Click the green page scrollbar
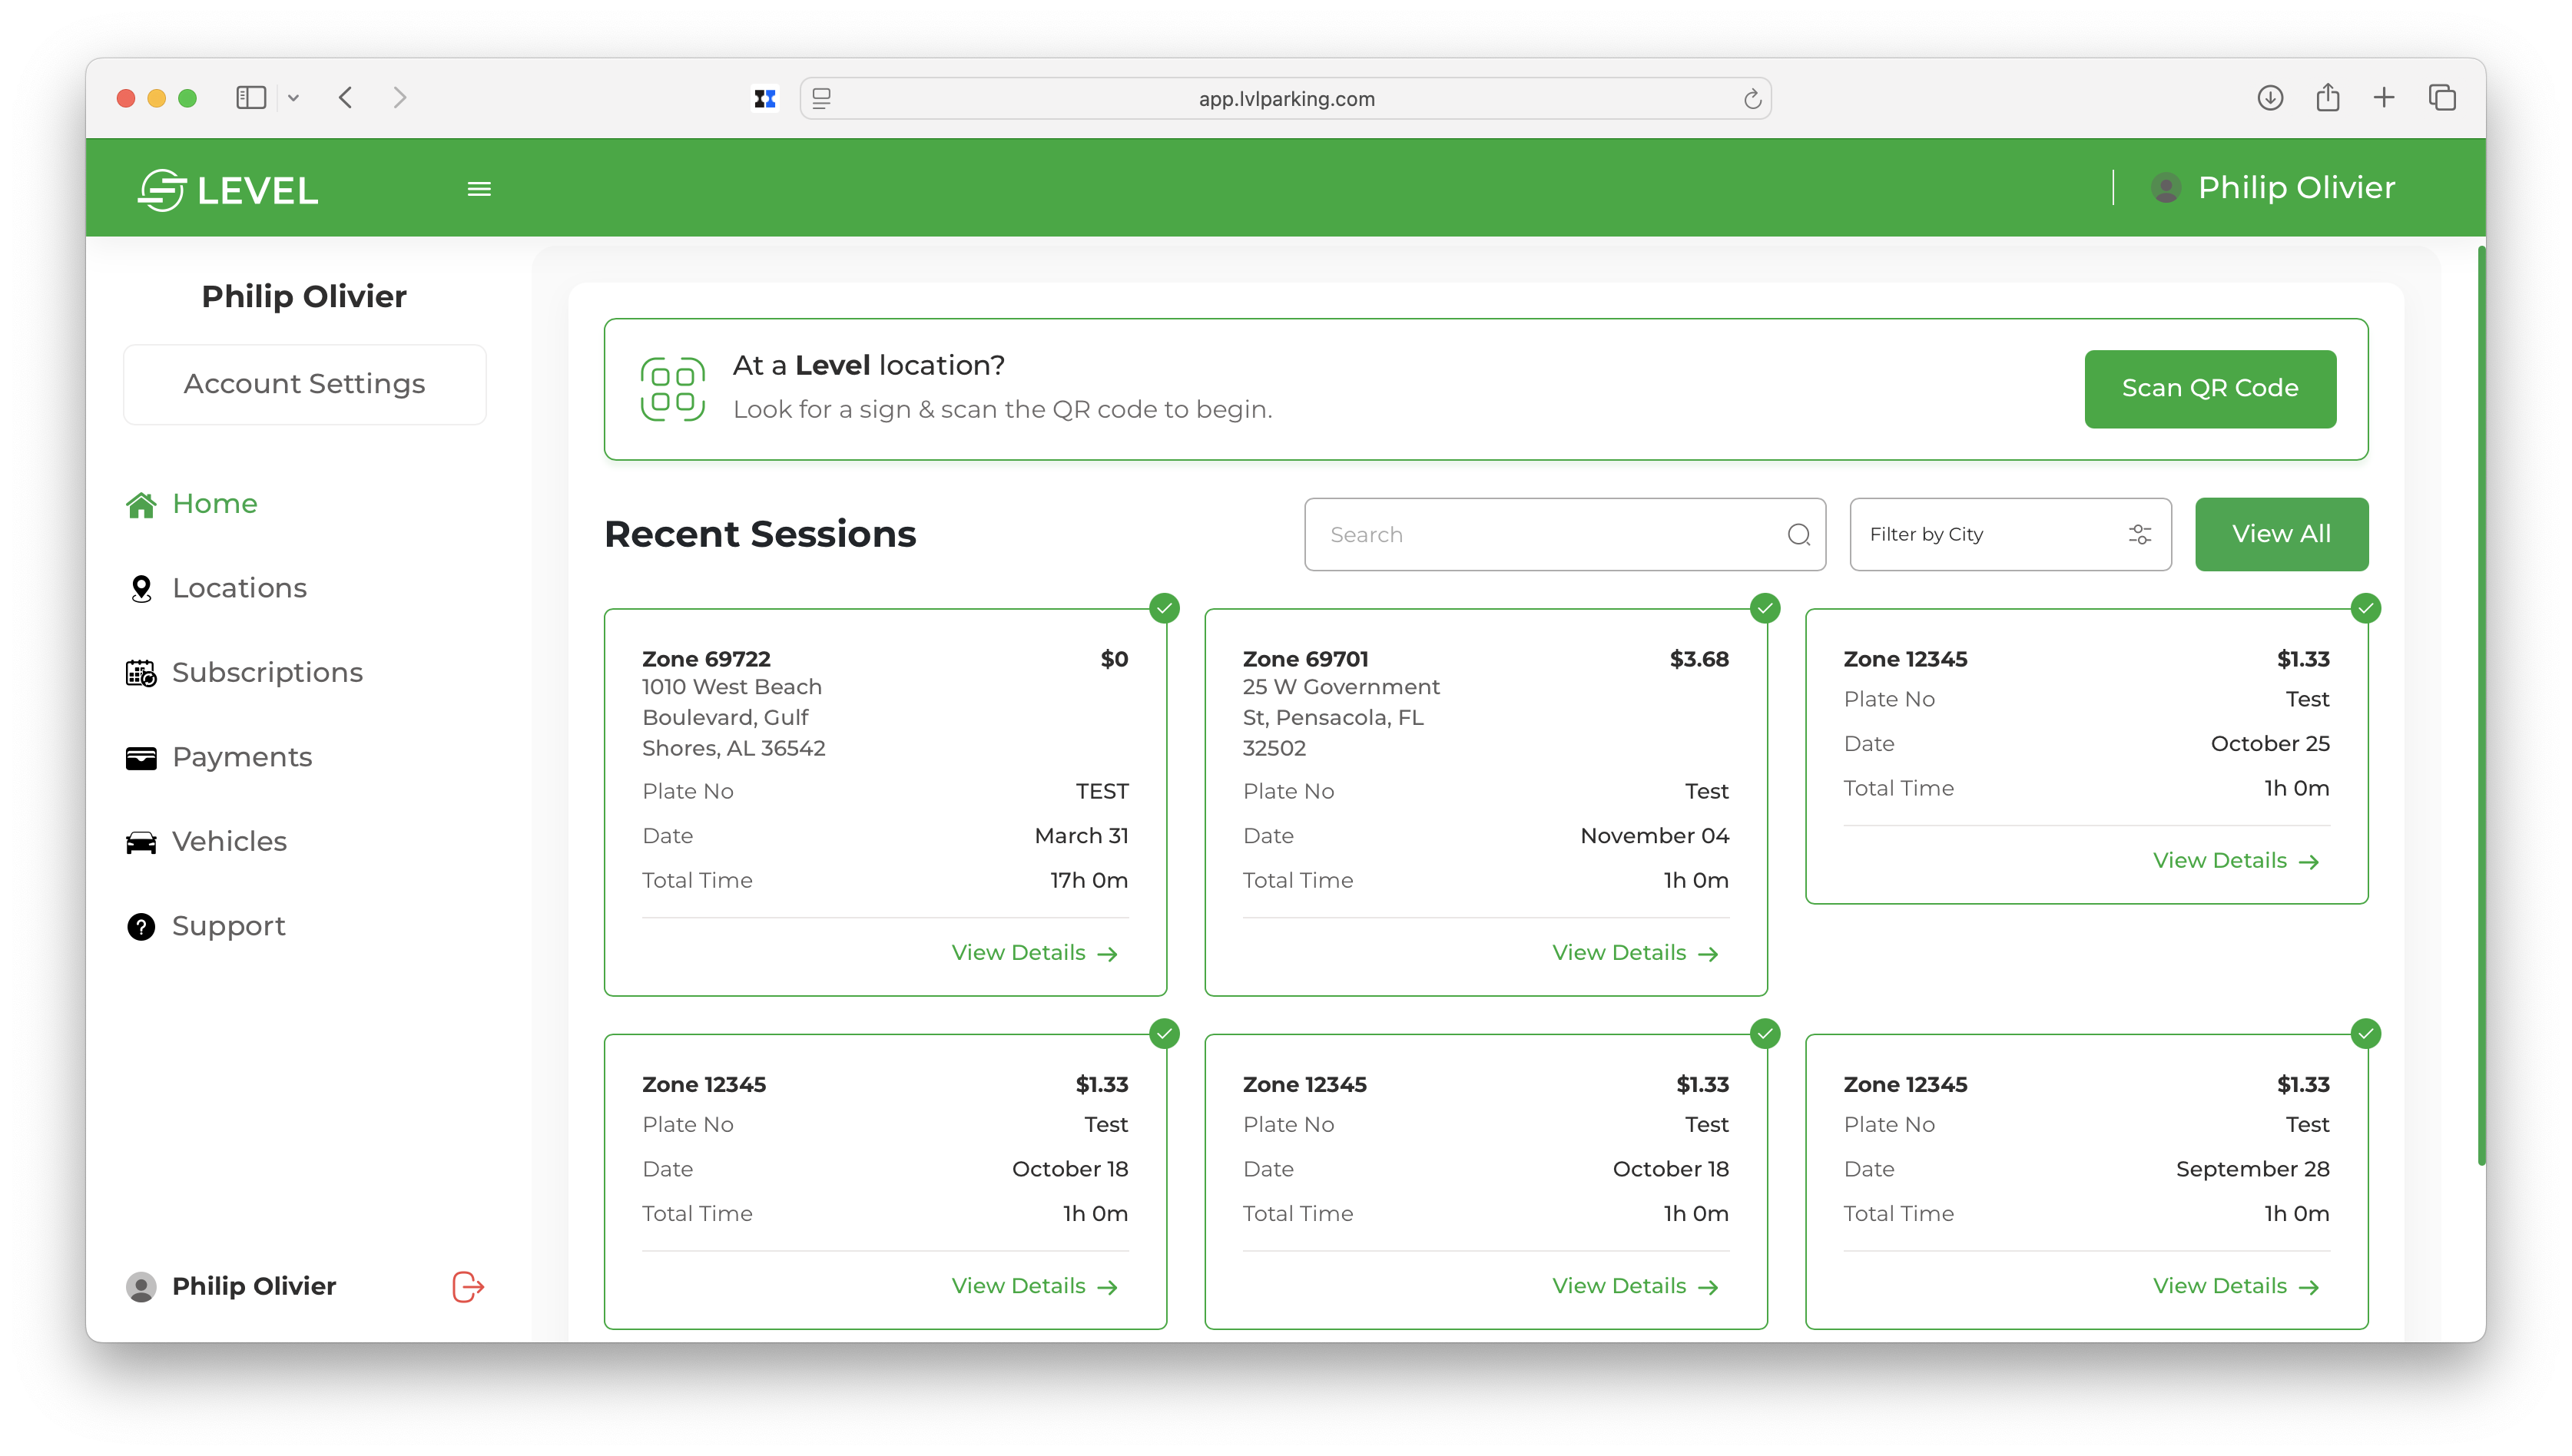Viewport: 2572px width, 1456px height. [x=2481, y=700]
